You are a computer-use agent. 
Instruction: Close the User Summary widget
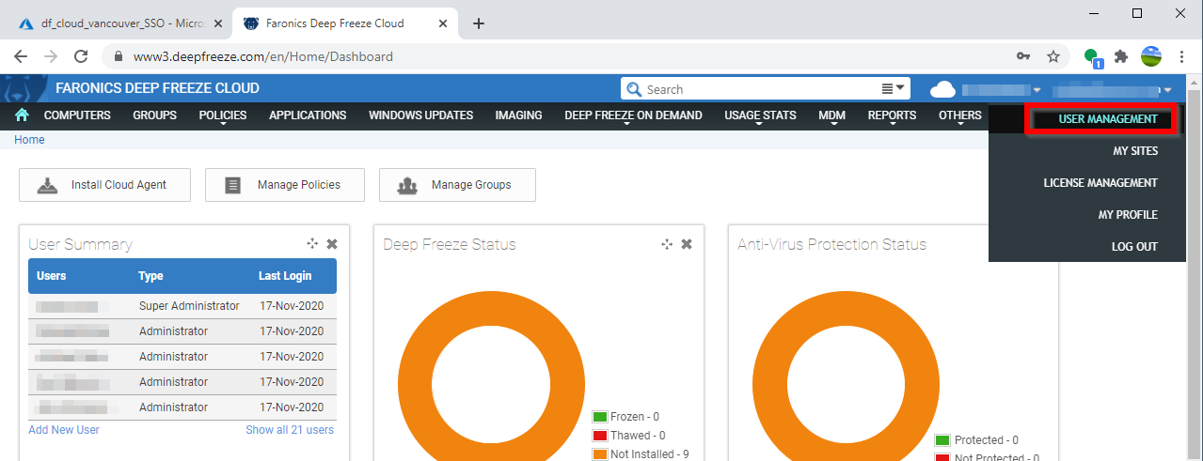tap(332, 244)
